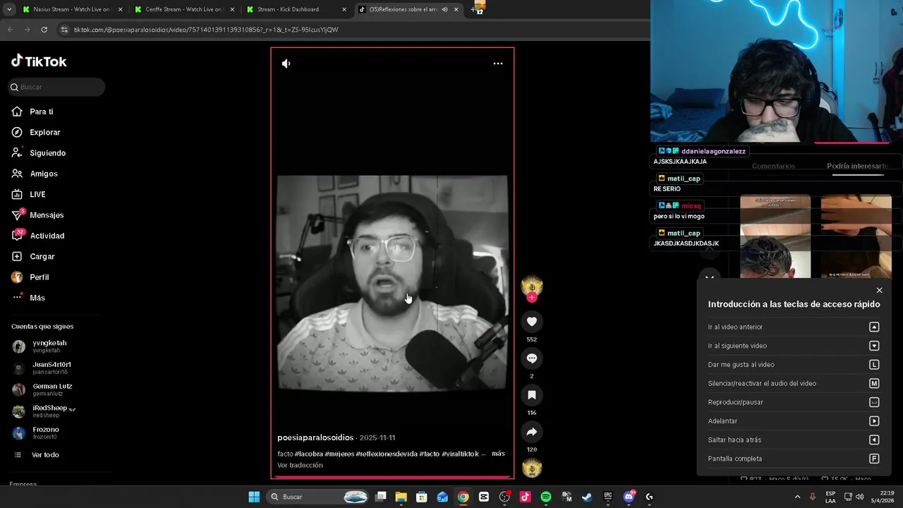Switch to the Cenffe Stream browser tab
Viewport: 903px width, 508px height.
[183, 9]
